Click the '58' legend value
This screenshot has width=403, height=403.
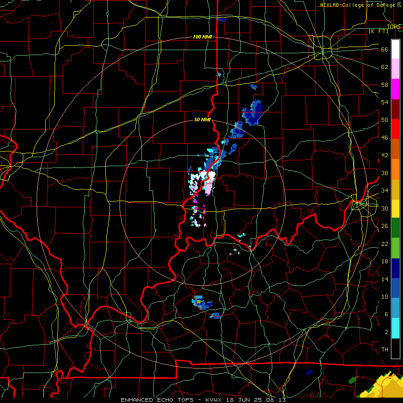click(385, 85)
